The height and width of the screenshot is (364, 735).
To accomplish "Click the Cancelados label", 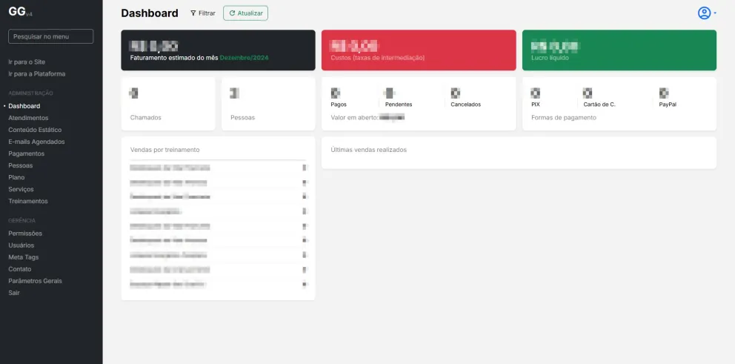I will point(465,105).
